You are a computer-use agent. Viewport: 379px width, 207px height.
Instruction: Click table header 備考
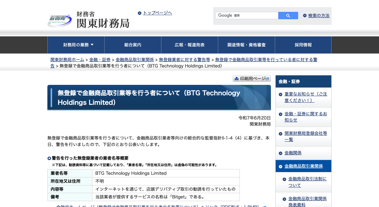click(x=70, y=197)
